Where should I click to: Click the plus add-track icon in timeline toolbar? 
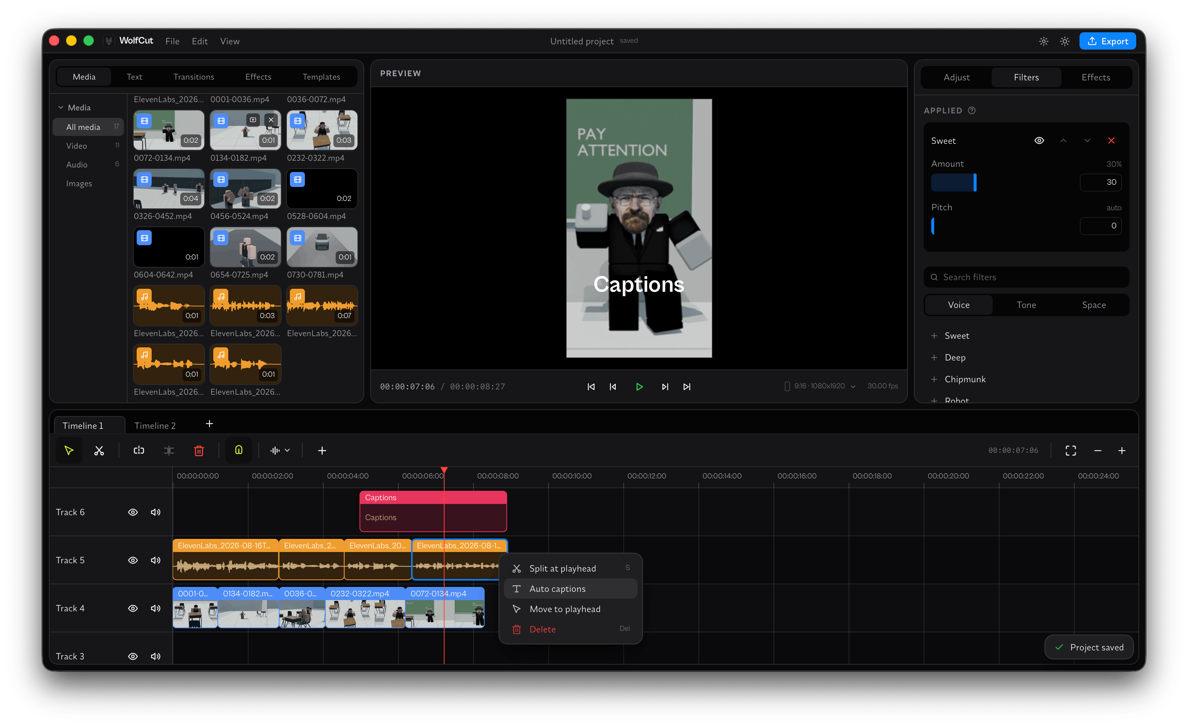pyautogui.click(x=322, y=450)
